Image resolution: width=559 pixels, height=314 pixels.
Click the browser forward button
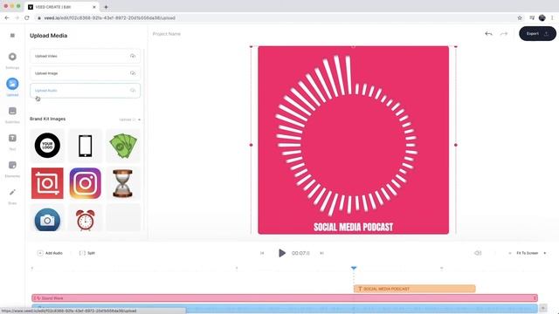[x=17, y=17]
